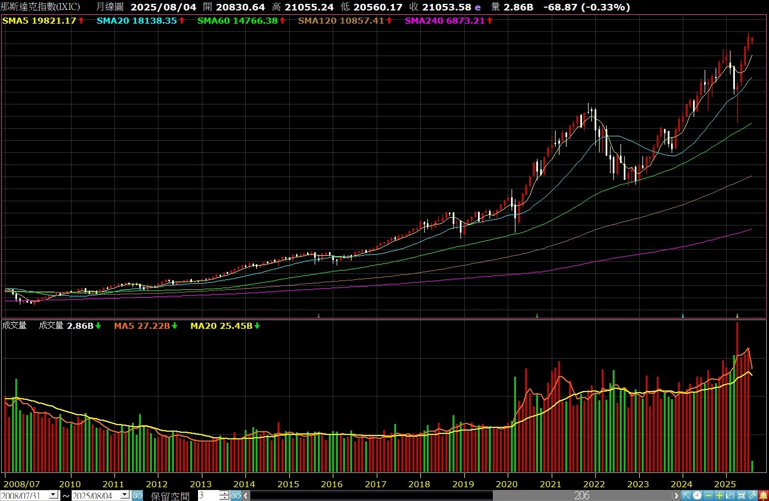This screenshot has width=769, height=501.
Task: Zoom out with the yellow minus icon
Action: (x=708, y=496)
